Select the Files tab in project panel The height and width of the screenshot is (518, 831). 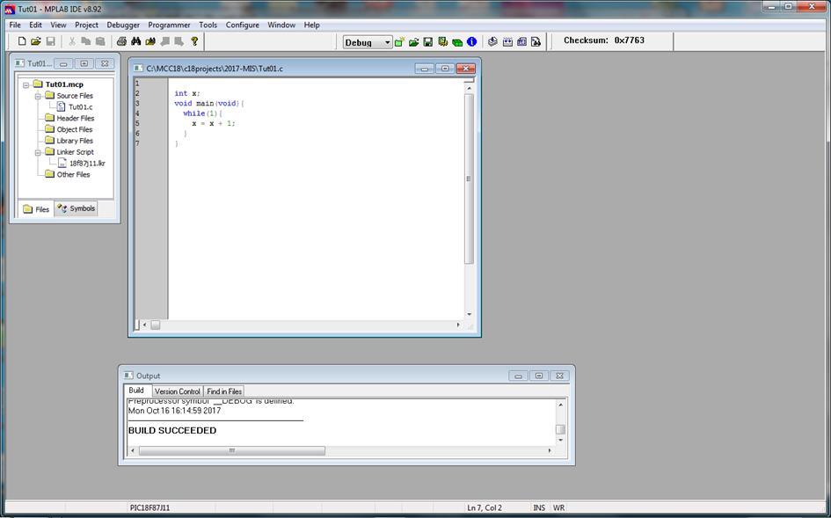[37, 209]
